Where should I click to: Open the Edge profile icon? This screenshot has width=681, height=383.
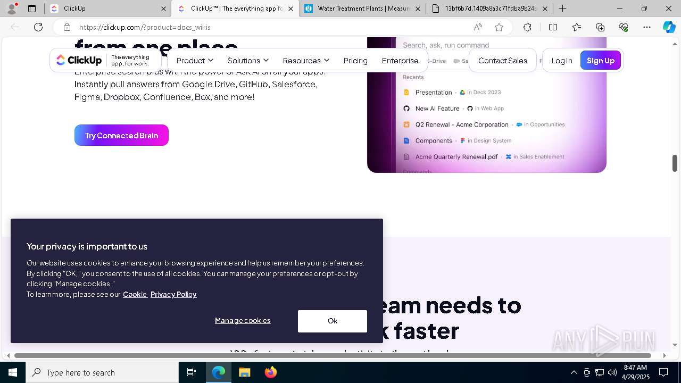[12, 9]
